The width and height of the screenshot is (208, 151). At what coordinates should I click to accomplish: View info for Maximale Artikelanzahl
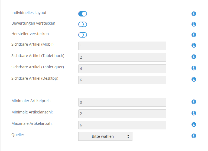194,125
